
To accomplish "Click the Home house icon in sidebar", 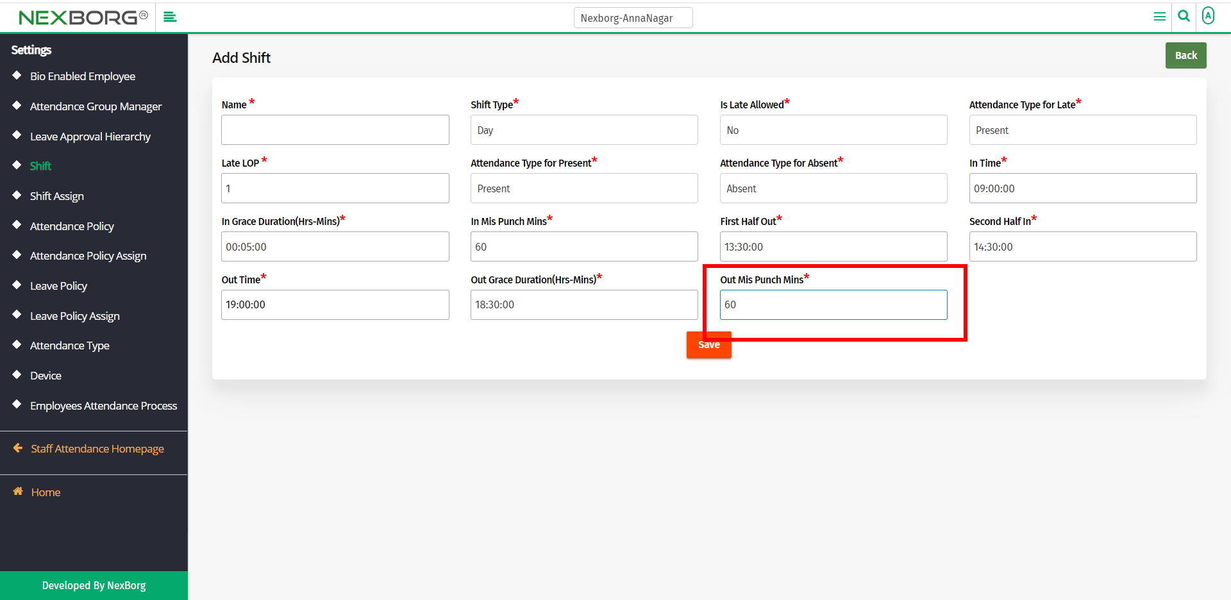I will (18, 491).
